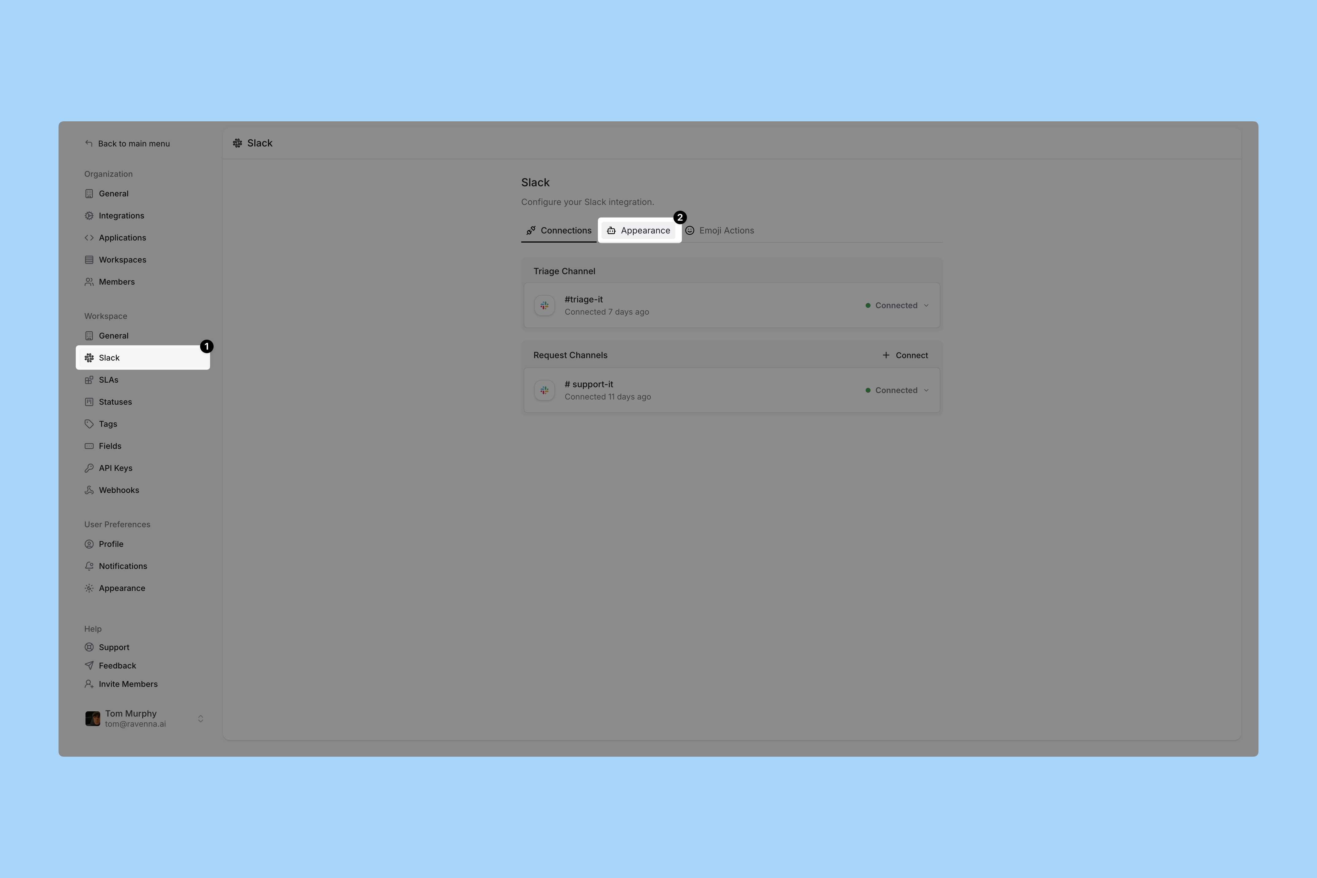Click the Tags label icon
The height and width of the screenshot is (878, 1317).
click(x=89, y=424)
